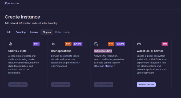Click the Wallet-as-a-Service title

coord(150,51)
